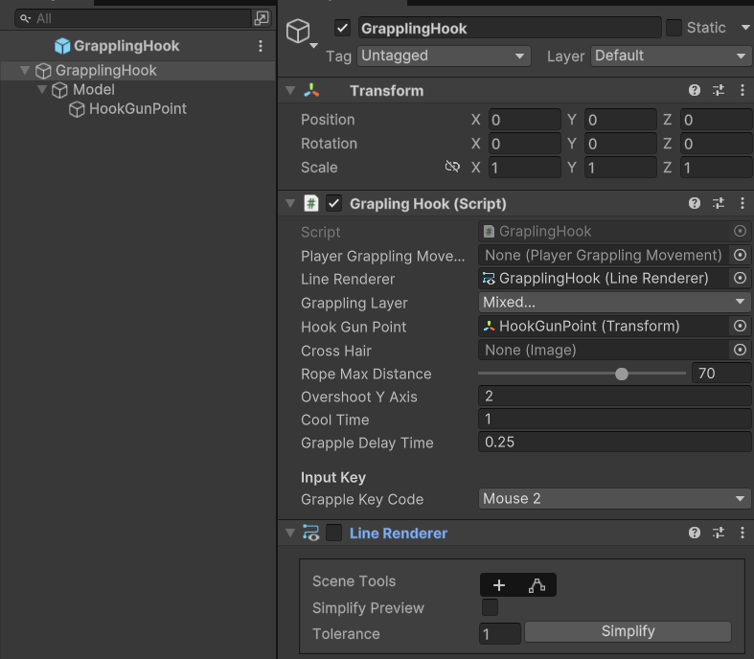
Task: Open Line Renderer more options menu
Action: coord(742,533)
